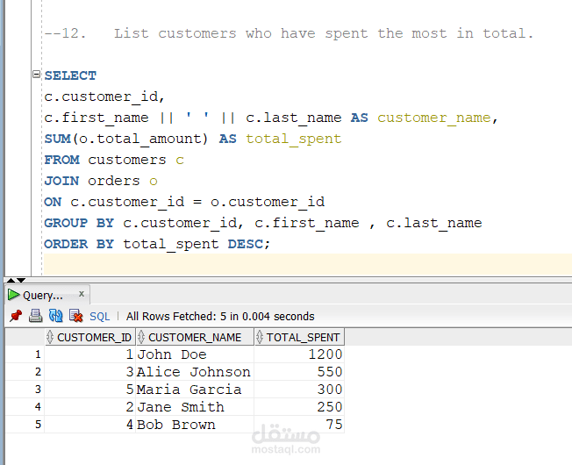Image resolution: width=572 pixels, height=465 pixels.
Task: Click the print results icon
Action: click(x=35, y=316)
